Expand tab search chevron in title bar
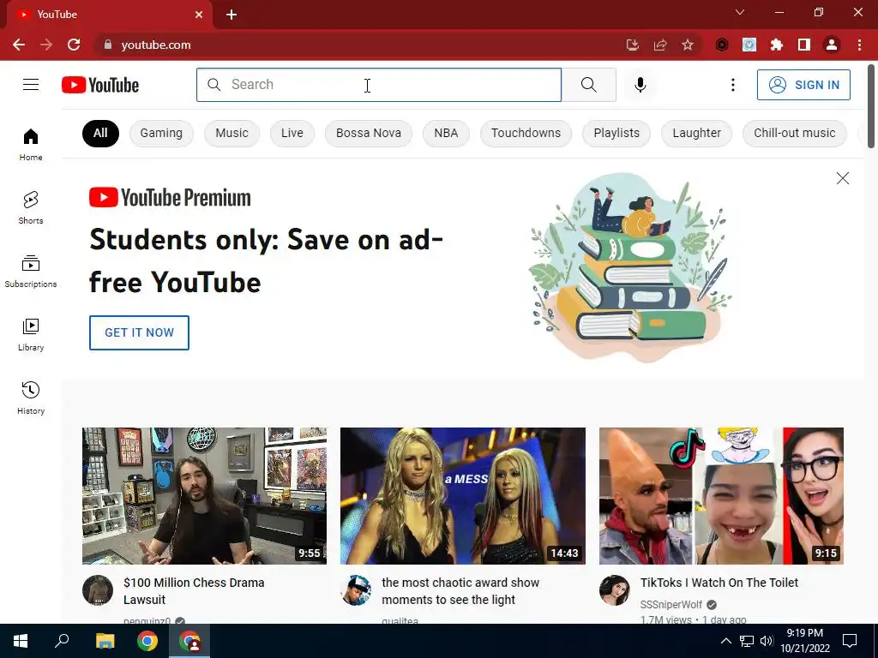Screen dimensions: 878x658 coord(740,12)
